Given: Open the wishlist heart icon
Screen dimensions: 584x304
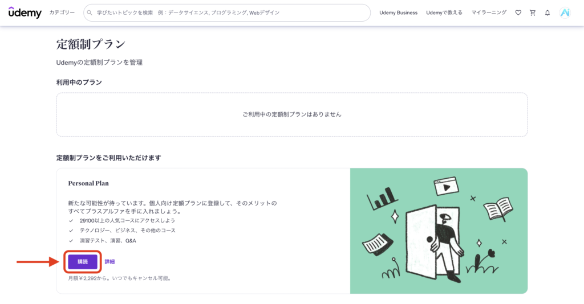Looking at the screenshot, I should point(518,13).
